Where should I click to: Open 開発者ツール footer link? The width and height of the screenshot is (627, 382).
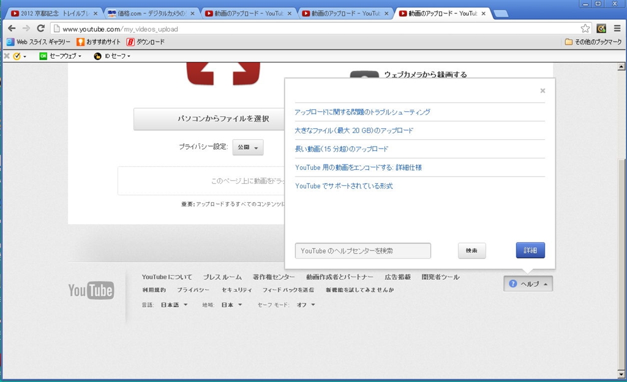[440, 277]
